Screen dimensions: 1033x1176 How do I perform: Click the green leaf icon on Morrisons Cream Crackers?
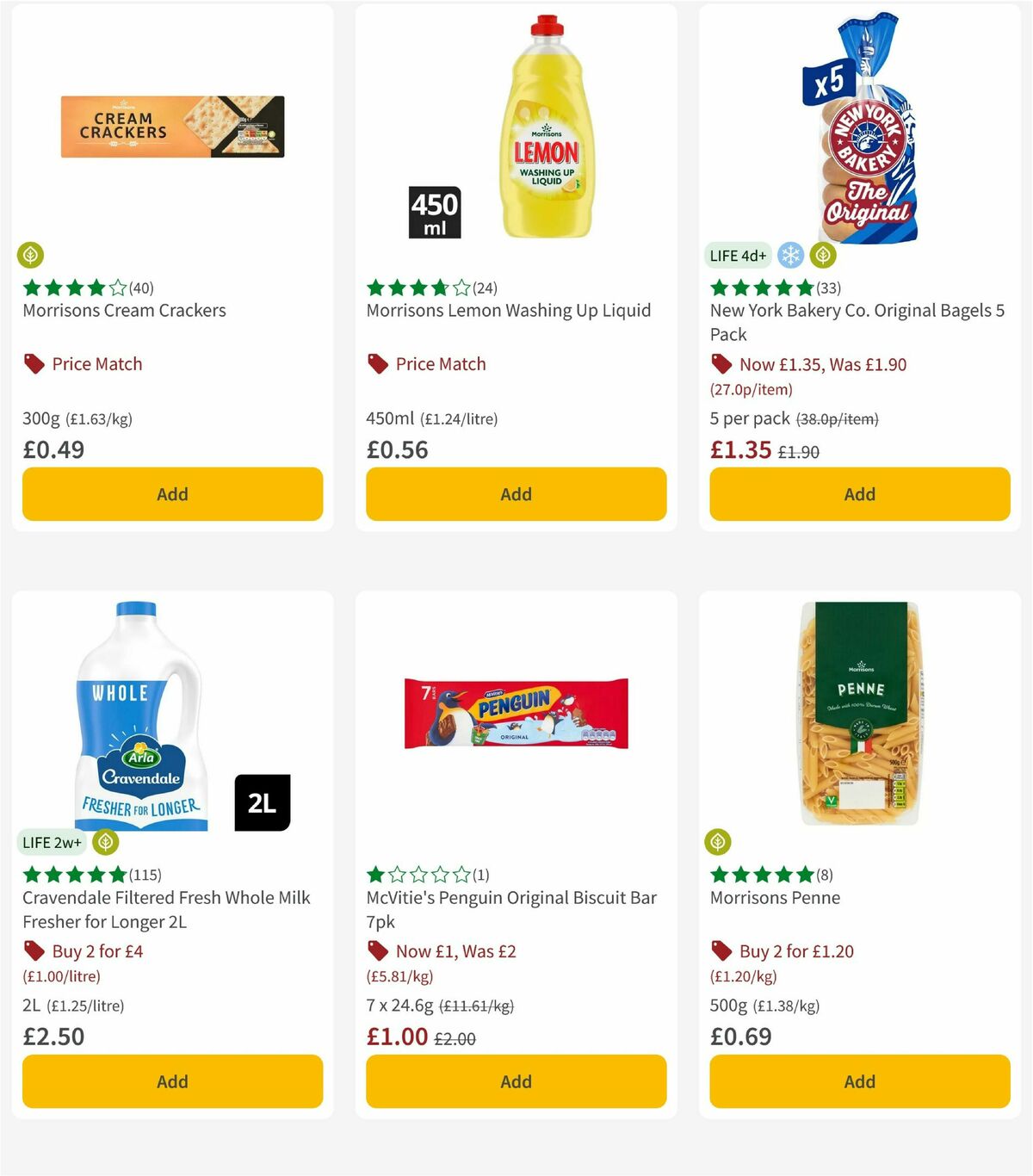[x=30, y=255]
